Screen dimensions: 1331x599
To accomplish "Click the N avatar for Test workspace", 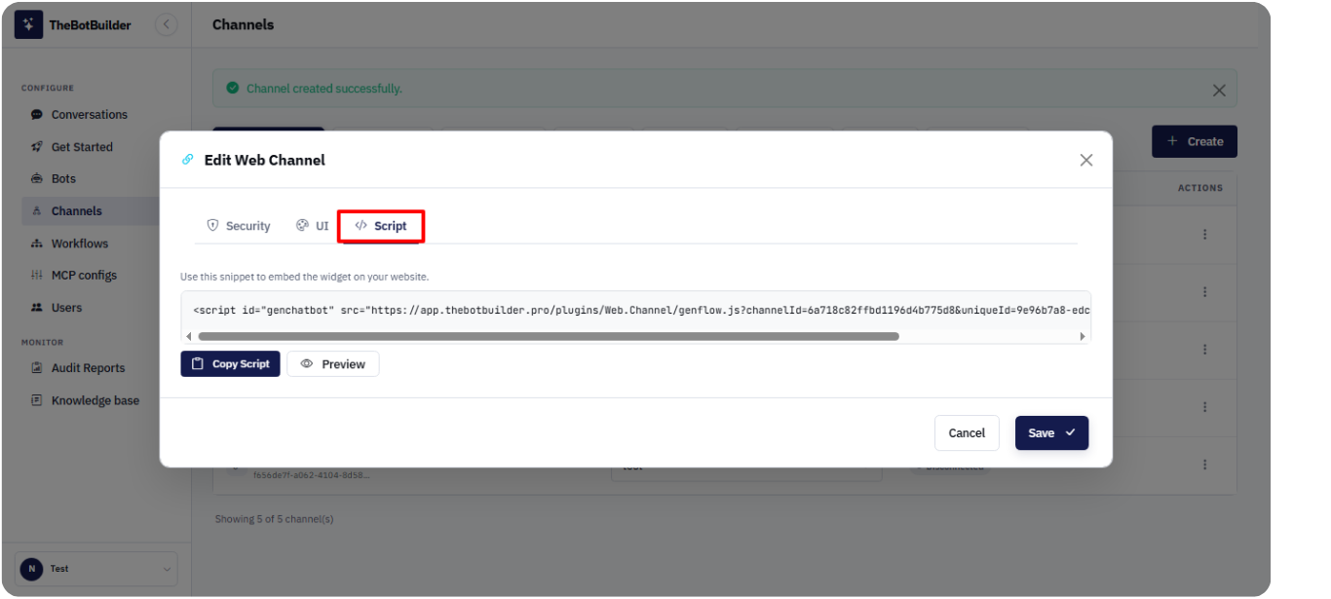I will pos(32,569).
